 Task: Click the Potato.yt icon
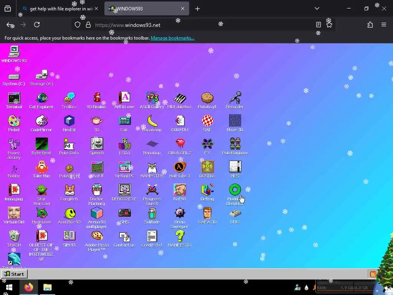tap(207, 100)
